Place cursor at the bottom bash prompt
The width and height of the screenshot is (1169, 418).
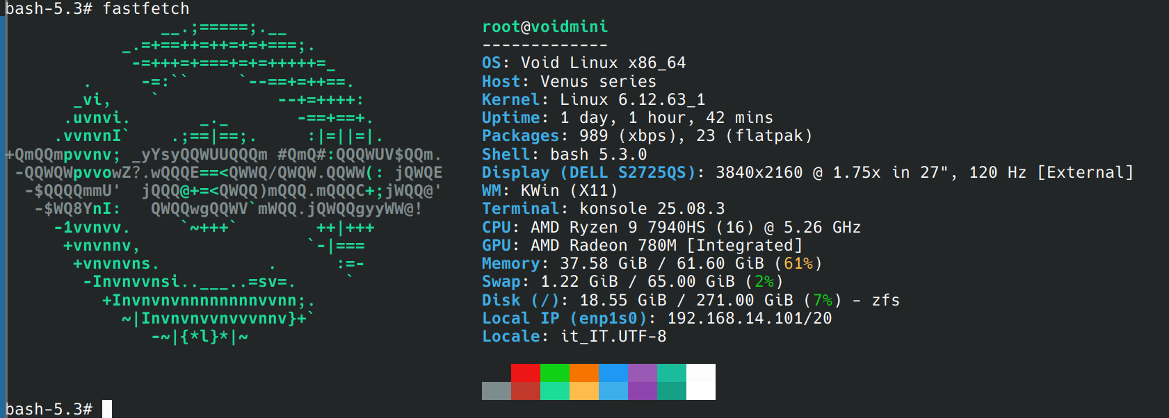[106, 409]
